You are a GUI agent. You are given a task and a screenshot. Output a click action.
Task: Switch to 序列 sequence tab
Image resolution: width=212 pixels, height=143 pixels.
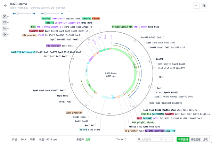tap(206, 139)
